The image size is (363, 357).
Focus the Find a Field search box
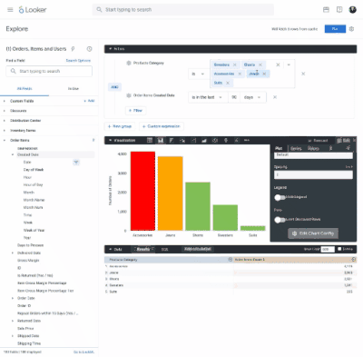(49, 71)
